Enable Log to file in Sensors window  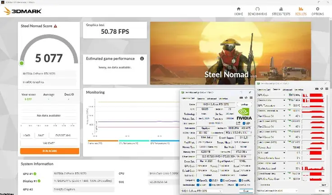pyautogui.click(x=260, y=185)
